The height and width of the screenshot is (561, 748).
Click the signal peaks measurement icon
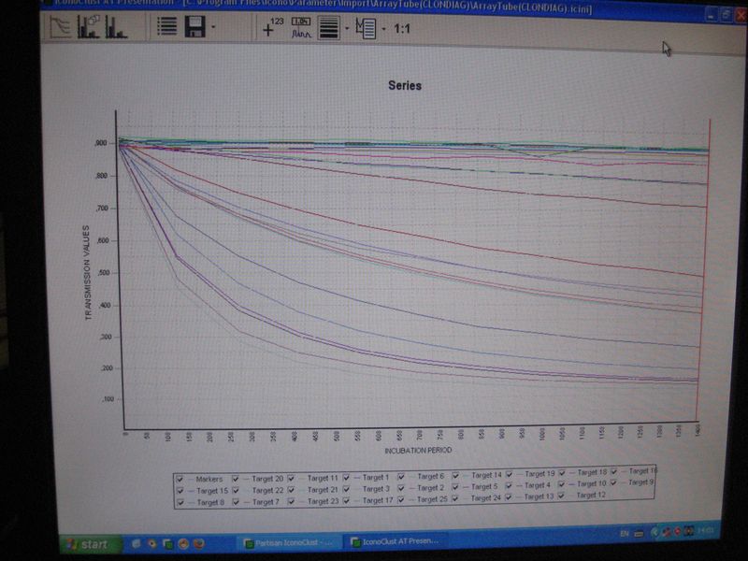point(301,28)
